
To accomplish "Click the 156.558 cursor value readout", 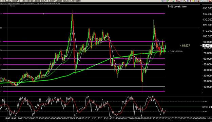I will point(13,6).
